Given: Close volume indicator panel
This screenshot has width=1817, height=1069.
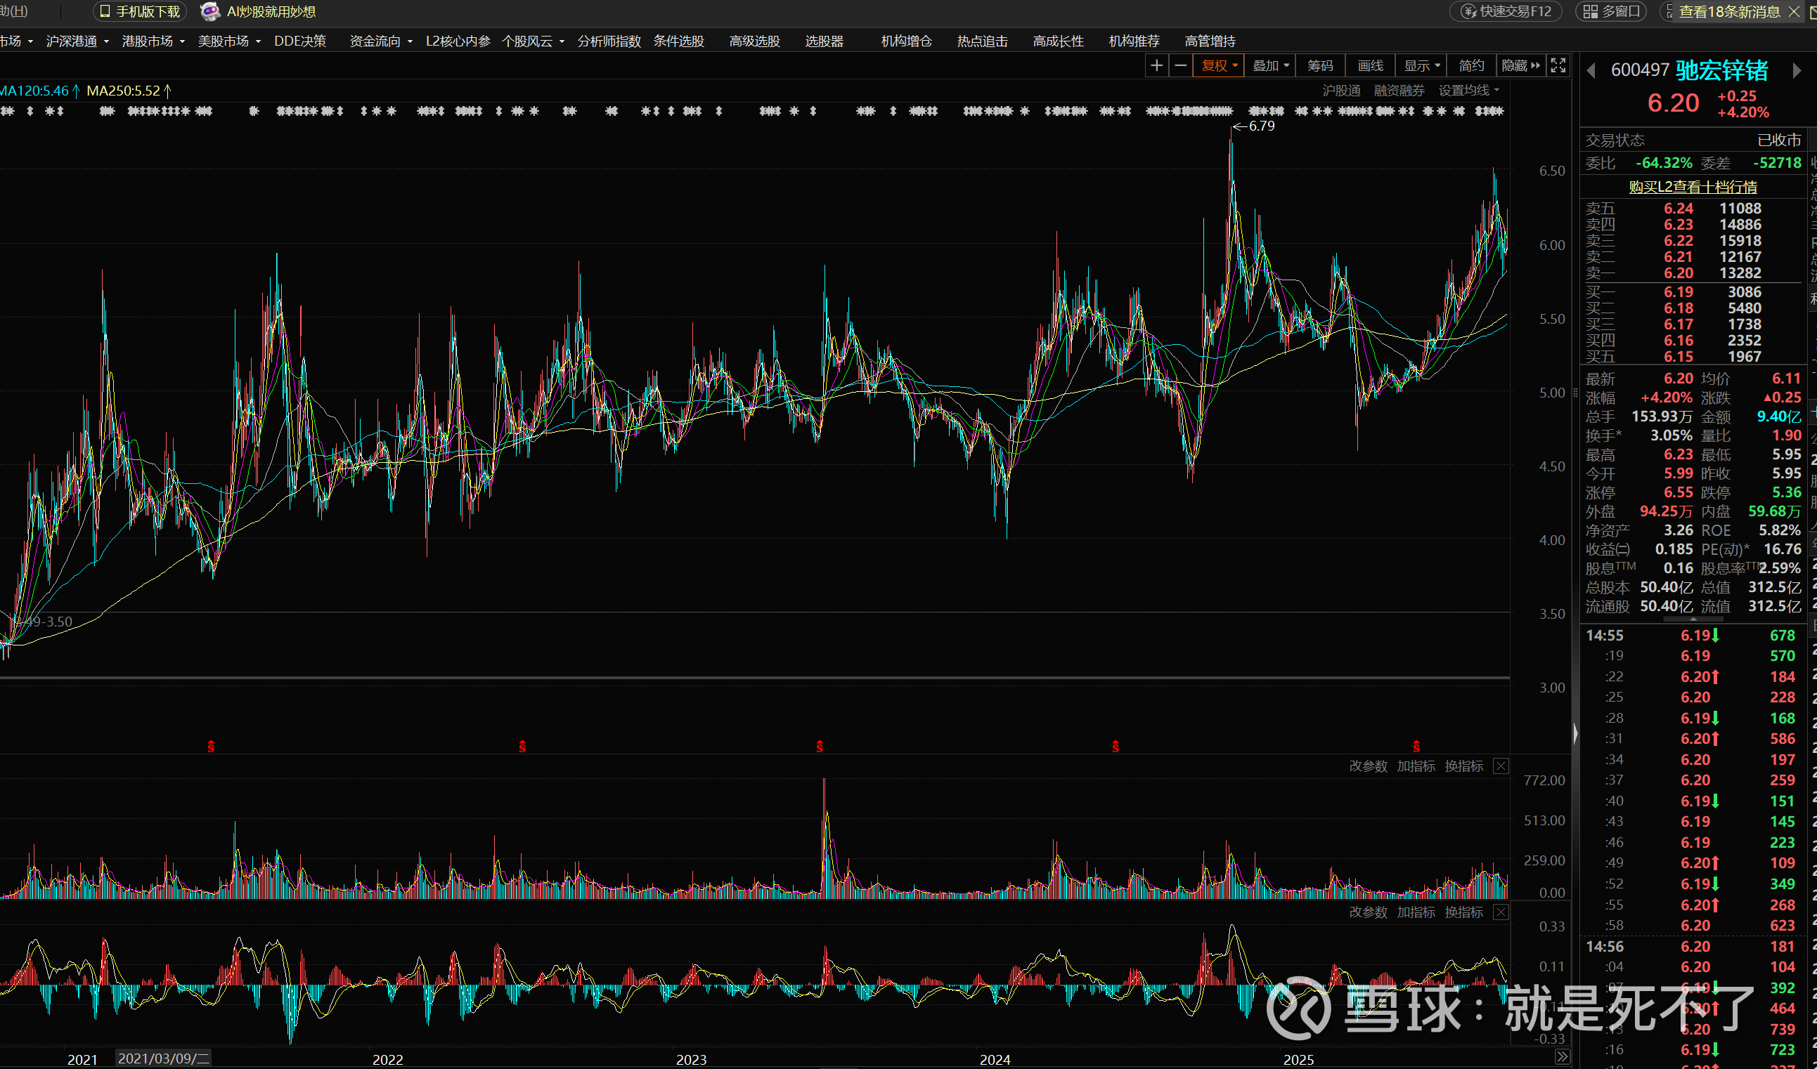Looking at the screenshot, I should [x=1501, y=766].
